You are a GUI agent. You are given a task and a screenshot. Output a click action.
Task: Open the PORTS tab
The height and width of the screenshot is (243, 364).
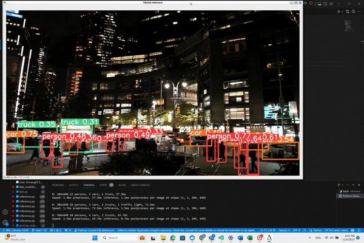(103, 185)
